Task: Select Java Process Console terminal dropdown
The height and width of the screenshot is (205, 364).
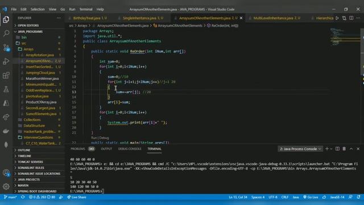Action: (x=300, y=149)
